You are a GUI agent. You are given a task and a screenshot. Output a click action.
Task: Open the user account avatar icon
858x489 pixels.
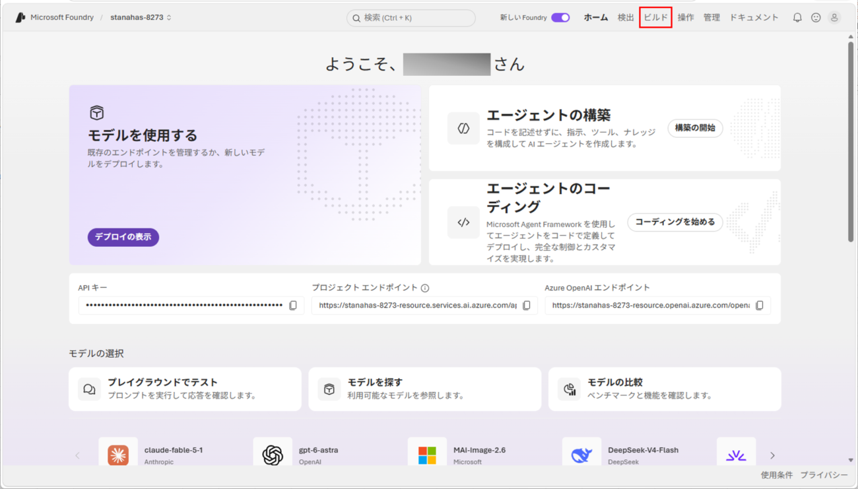[x=834, y=18]
